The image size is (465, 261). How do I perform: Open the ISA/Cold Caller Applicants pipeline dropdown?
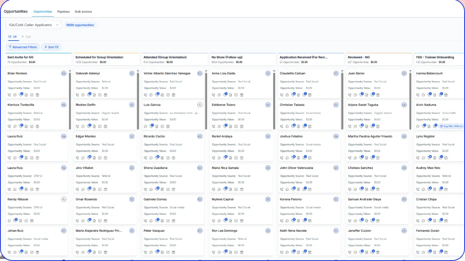click(34, 25)
